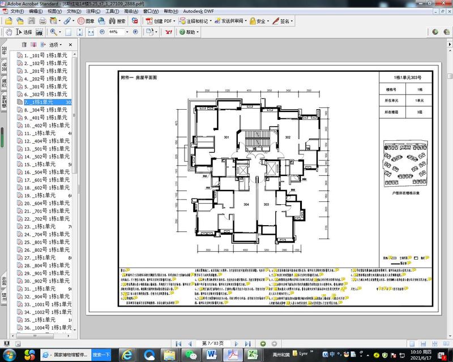Open zoom percentage dropdown arrow
Screen dimensions: 453x362
click(127, 32)
